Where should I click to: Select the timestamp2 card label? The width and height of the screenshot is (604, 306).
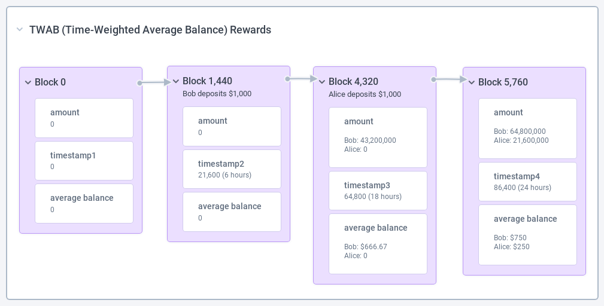[x=221, y=164]
